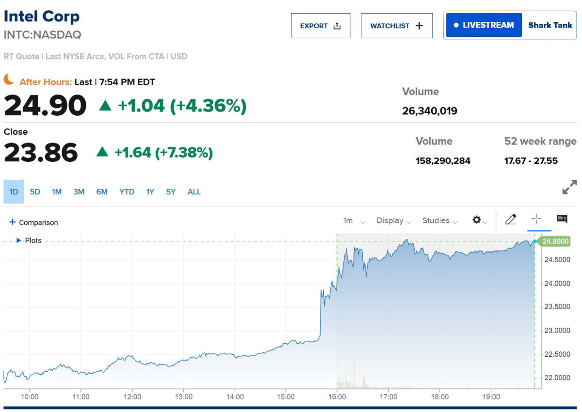Toggle the crosshair tool
The image size is (582, 412).
tap(536, 219)
